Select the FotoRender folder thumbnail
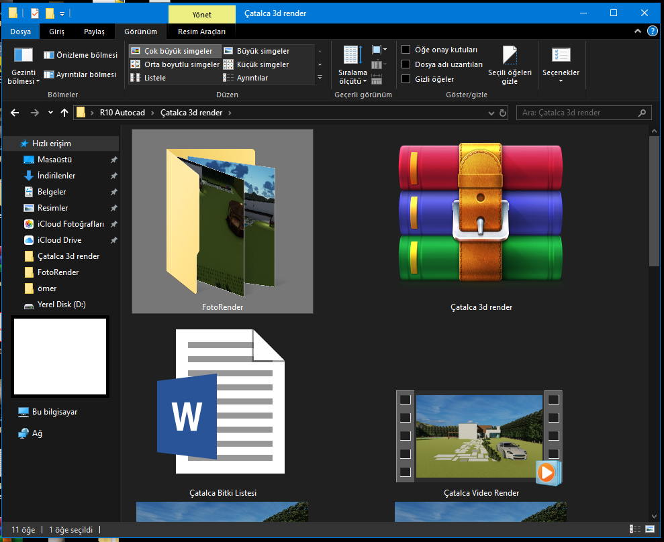664x542 pixels. [222, 221]
